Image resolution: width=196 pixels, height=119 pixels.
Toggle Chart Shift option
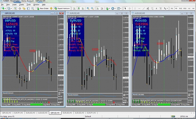102,8
